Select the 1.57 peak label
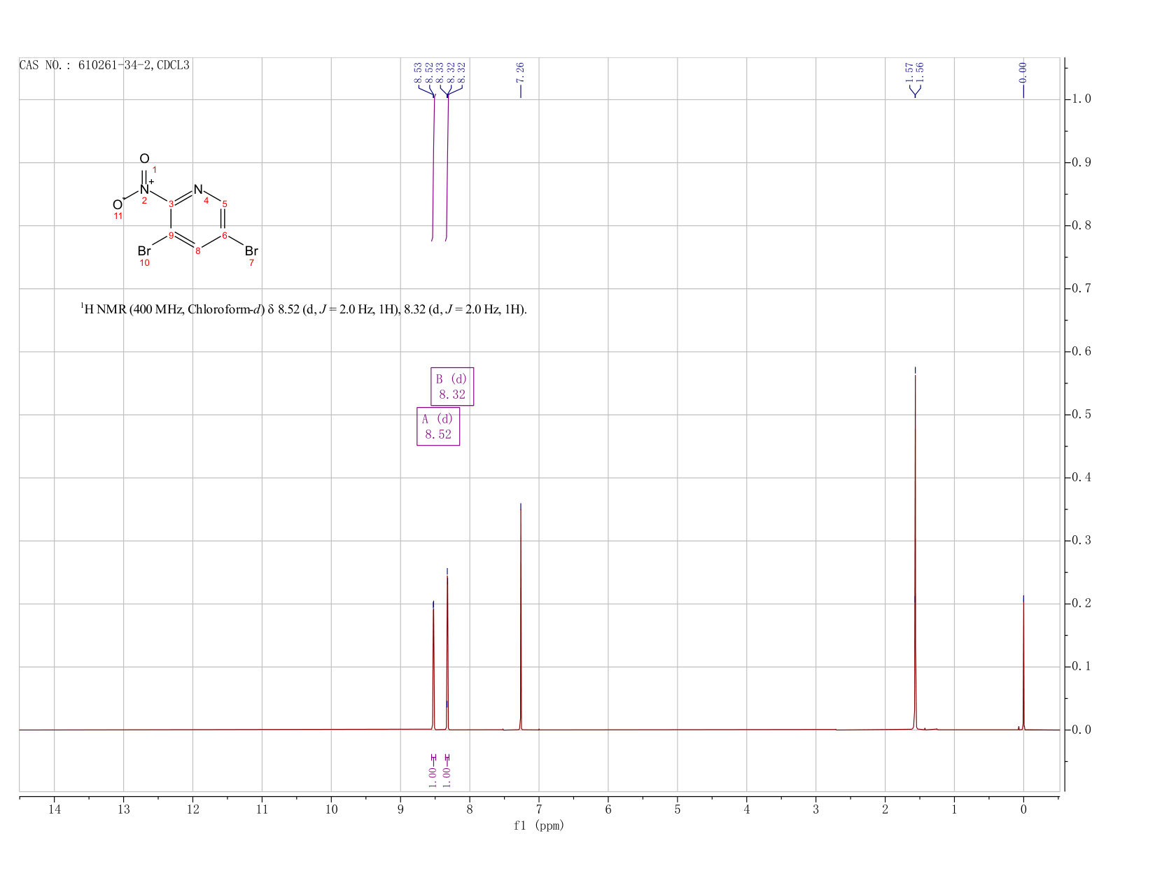The width and height of the screenshot is (1155, 892). pos(909,70)
